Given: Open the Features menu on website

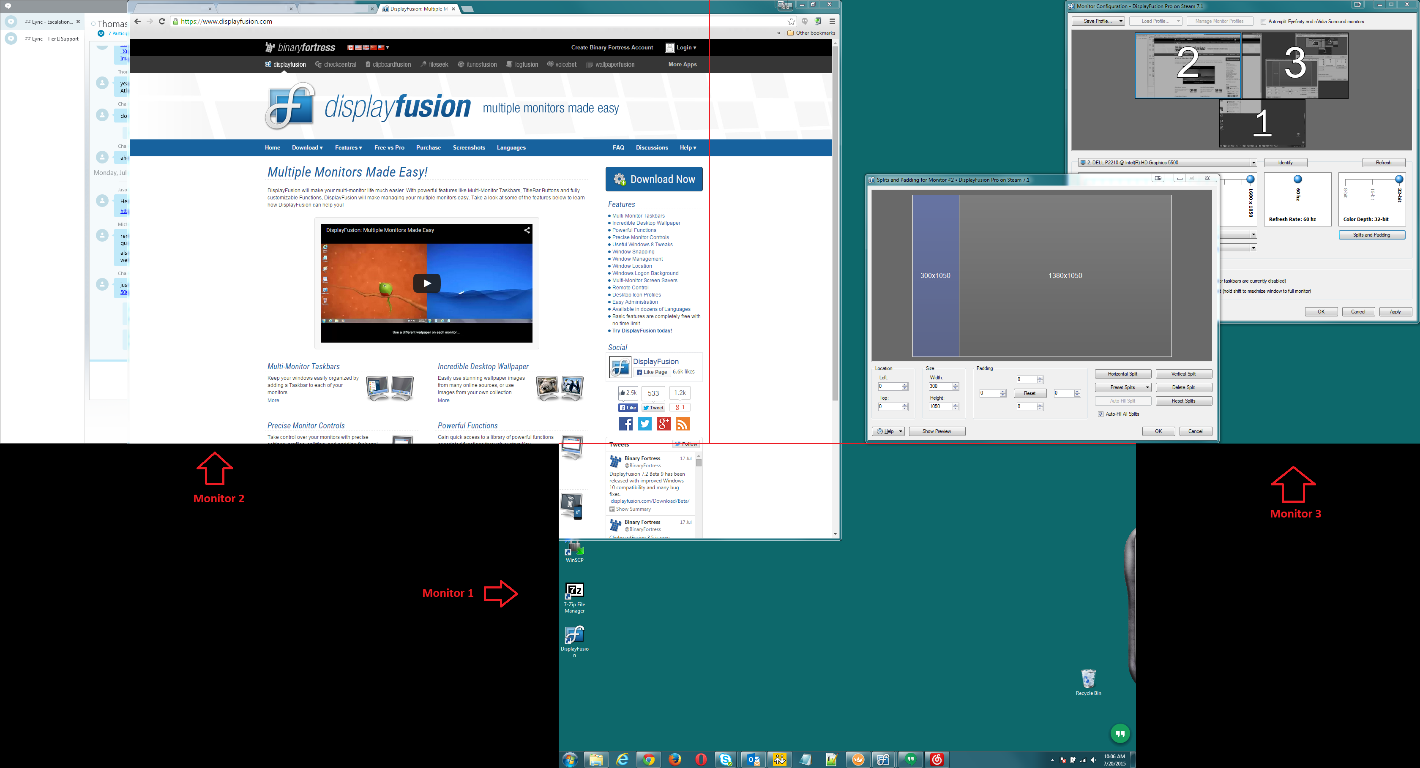Looking at the screenshot, I should pyautogui.click(x=348, y=148).
